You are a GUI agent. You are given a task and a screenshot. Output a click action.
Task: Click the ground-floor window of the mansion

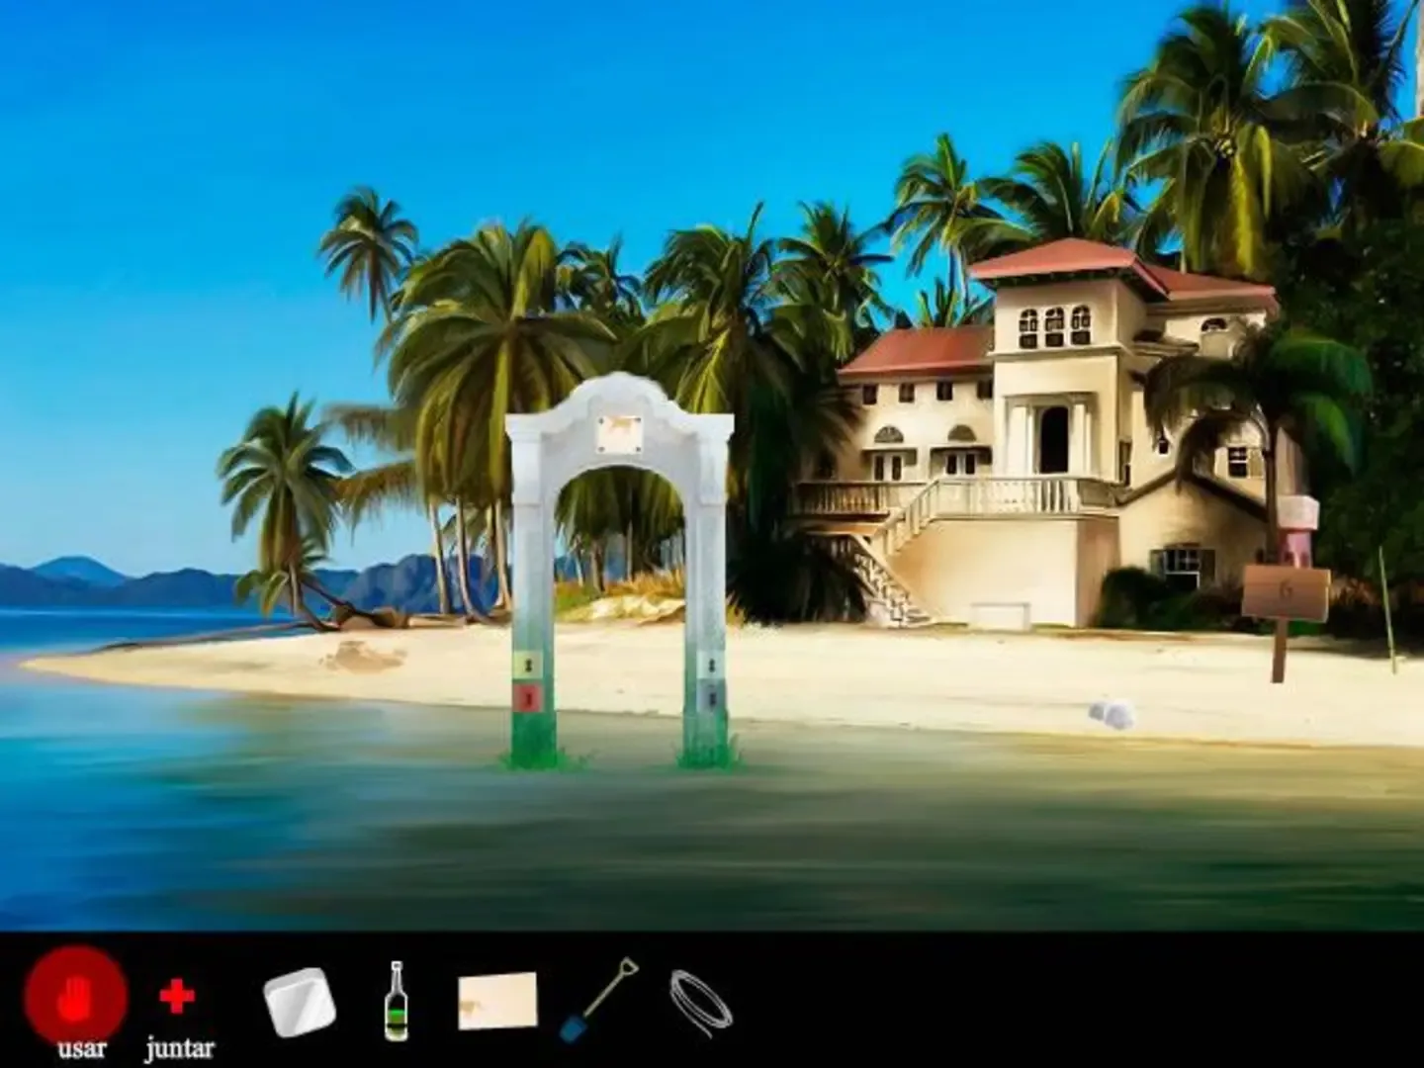(x=1181, y=569)
